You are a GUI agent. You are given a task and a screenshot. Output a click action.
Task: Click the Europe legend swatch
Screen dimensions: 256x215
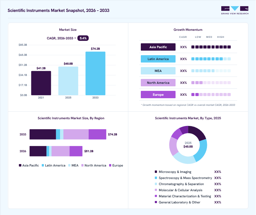pos(110,165)
